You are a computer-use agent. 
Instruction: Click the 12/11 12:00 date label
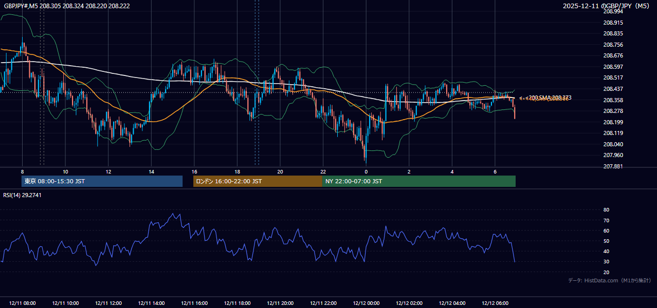(108, 303)
